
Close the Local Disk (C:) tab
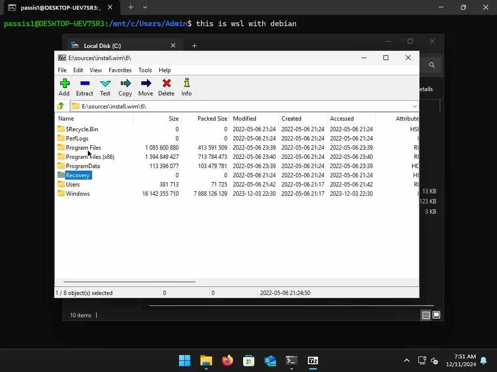click(x=173, y=46)
